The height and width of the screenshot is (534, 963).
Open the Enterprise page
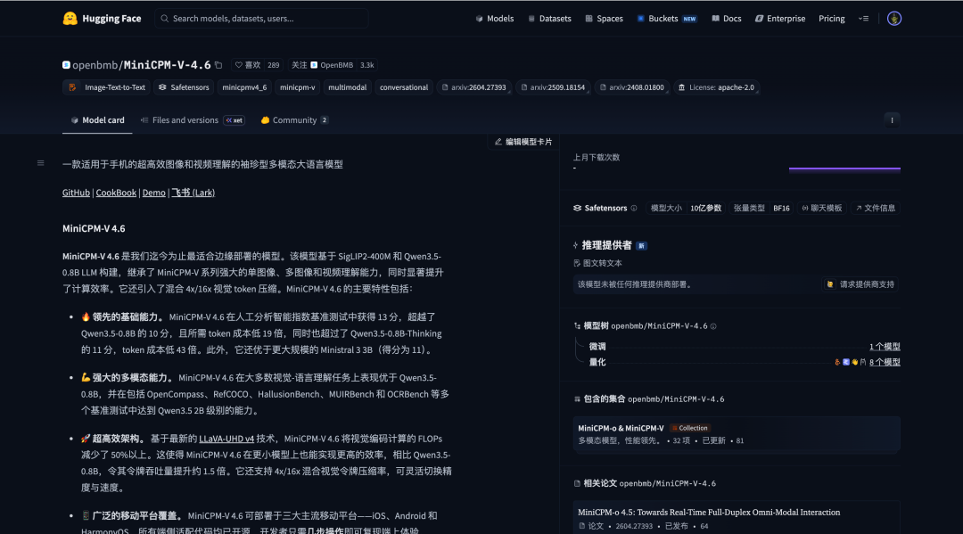pos(780,19)
